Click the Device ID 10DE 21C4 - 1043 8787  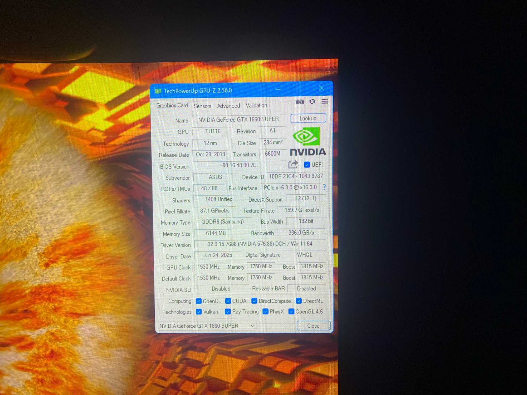tap(296, 176)
